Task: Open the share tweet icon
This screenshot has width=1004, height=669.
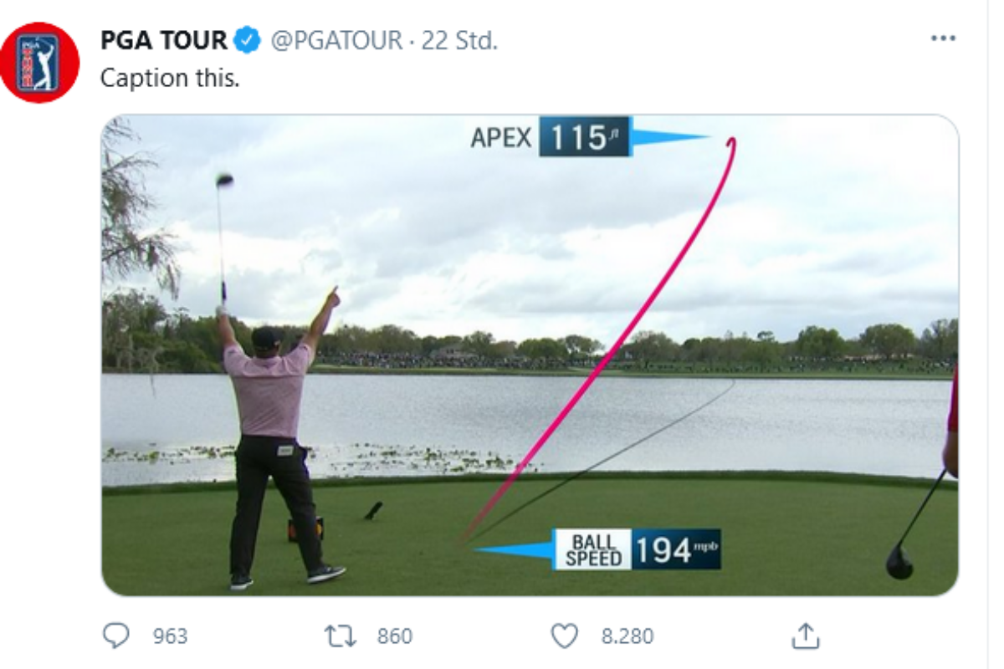Action: pos(805,636)
